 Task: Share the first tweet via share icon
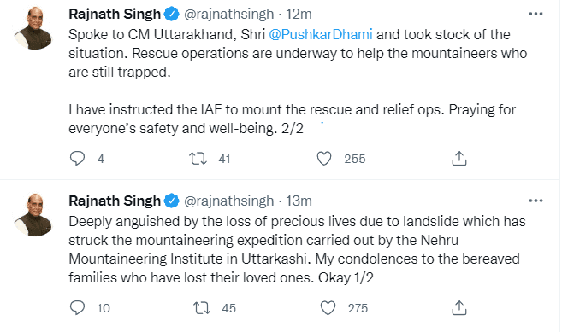click(459, 159)
